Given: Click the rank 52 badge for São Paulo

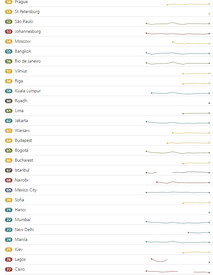Looking at the screenshot, I should pos(9,22).
